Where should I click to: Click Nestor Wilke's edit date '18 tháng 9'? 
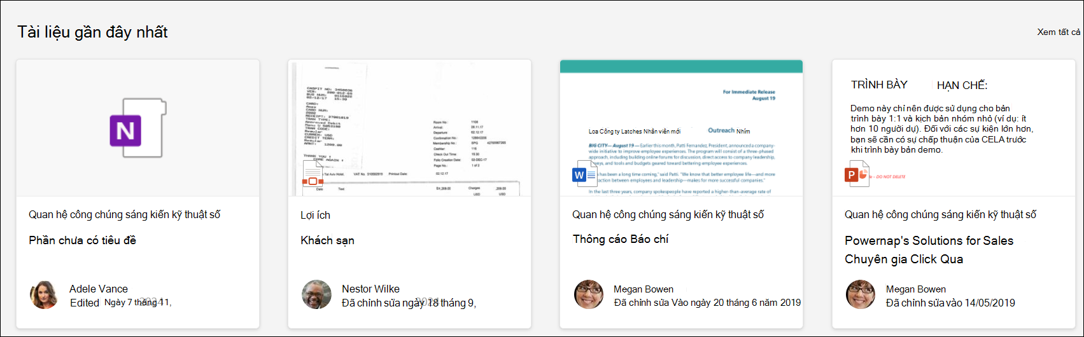pos(452,303)
